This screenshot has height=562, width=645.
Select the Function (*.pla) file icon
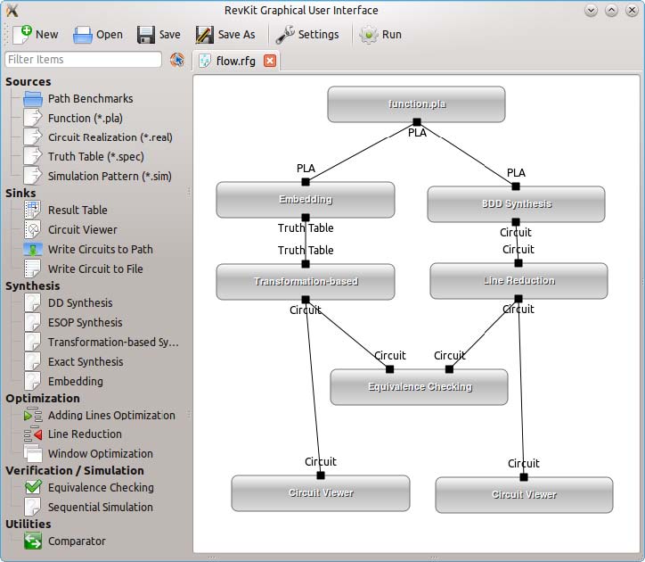[33, 119]
